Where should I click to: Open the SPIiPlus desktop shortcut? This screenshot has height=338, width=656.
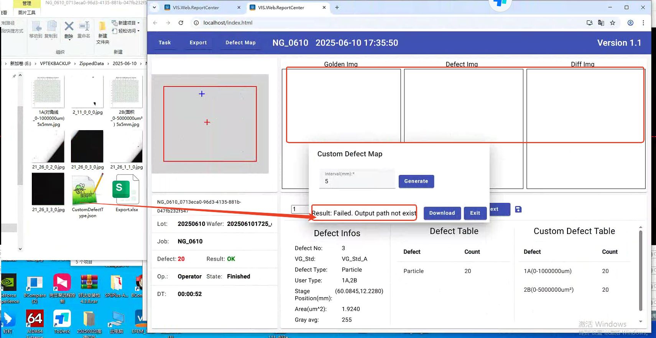[117, 286]
